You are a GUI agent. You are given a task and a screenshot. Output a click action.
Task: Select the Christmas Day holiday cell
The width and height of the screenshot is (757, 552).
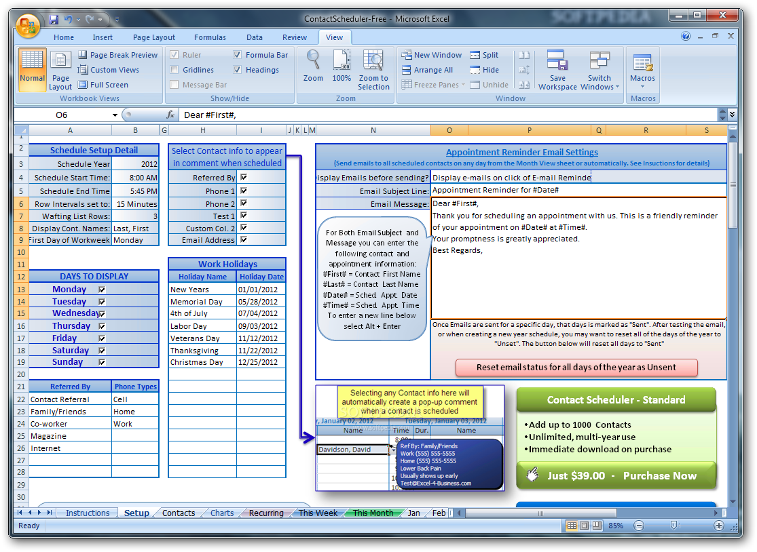coord(202,362)
